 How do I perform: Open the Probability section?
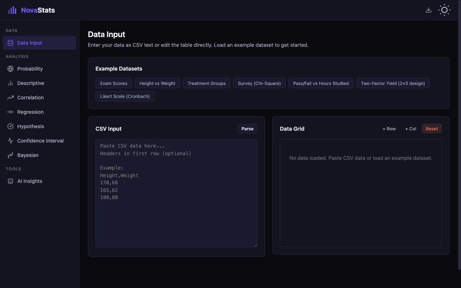39,69
